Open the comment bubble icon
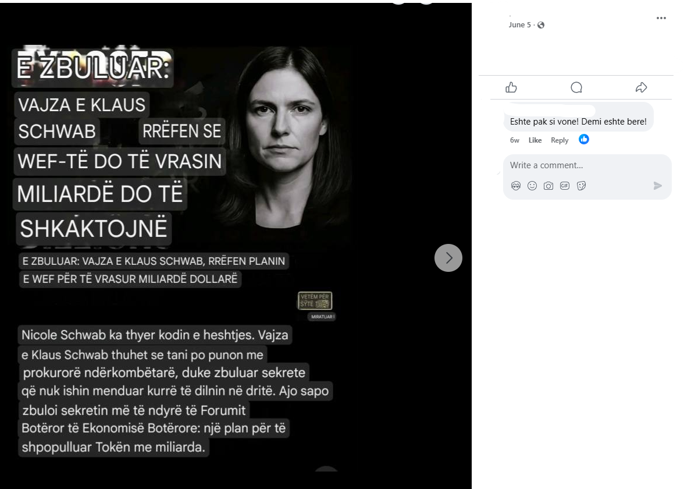Screen dimensions: 684x489 coord(576,88)
